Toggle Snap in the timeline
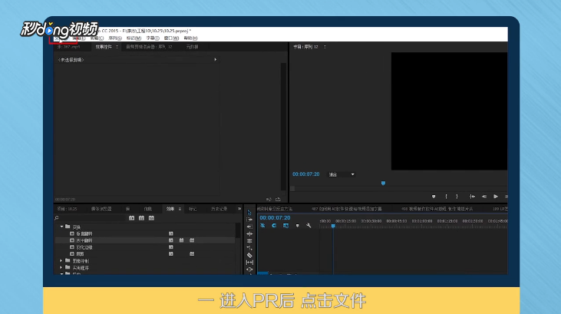The width and height of the screenshot is (561, 314). [x=274, y=226]
